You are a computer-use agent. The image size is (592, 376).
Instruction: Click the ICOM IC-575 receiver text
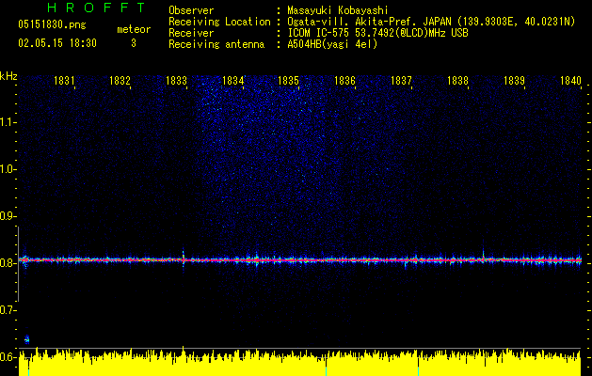377,33
